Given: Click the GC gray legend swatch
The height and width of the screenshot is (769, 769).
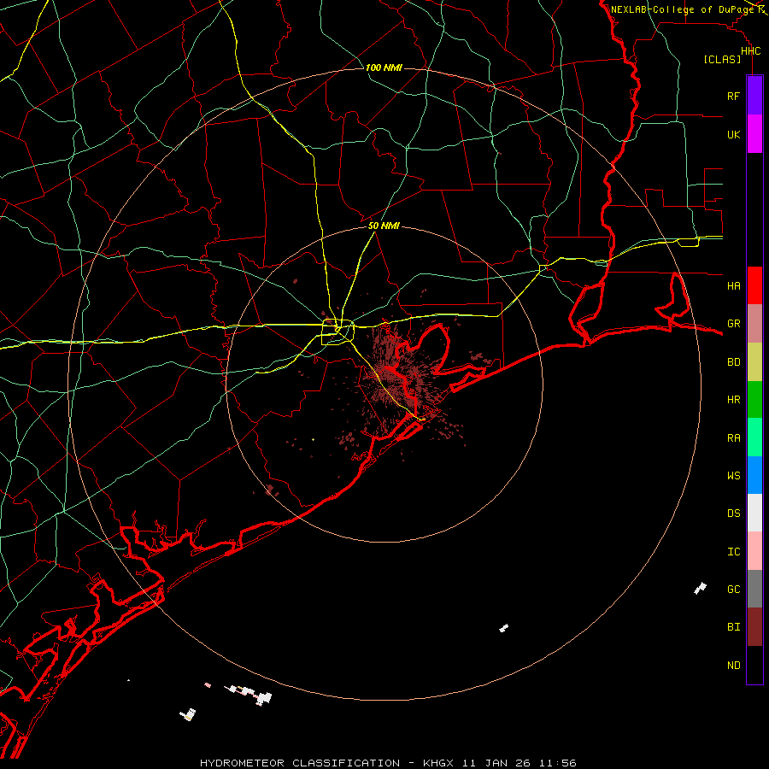Looking at the screenshot, I should (x=754, y=589).
